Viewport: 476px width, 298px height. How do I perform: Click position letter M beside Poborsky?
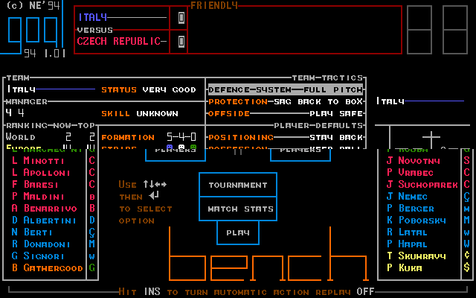[467, 221]
